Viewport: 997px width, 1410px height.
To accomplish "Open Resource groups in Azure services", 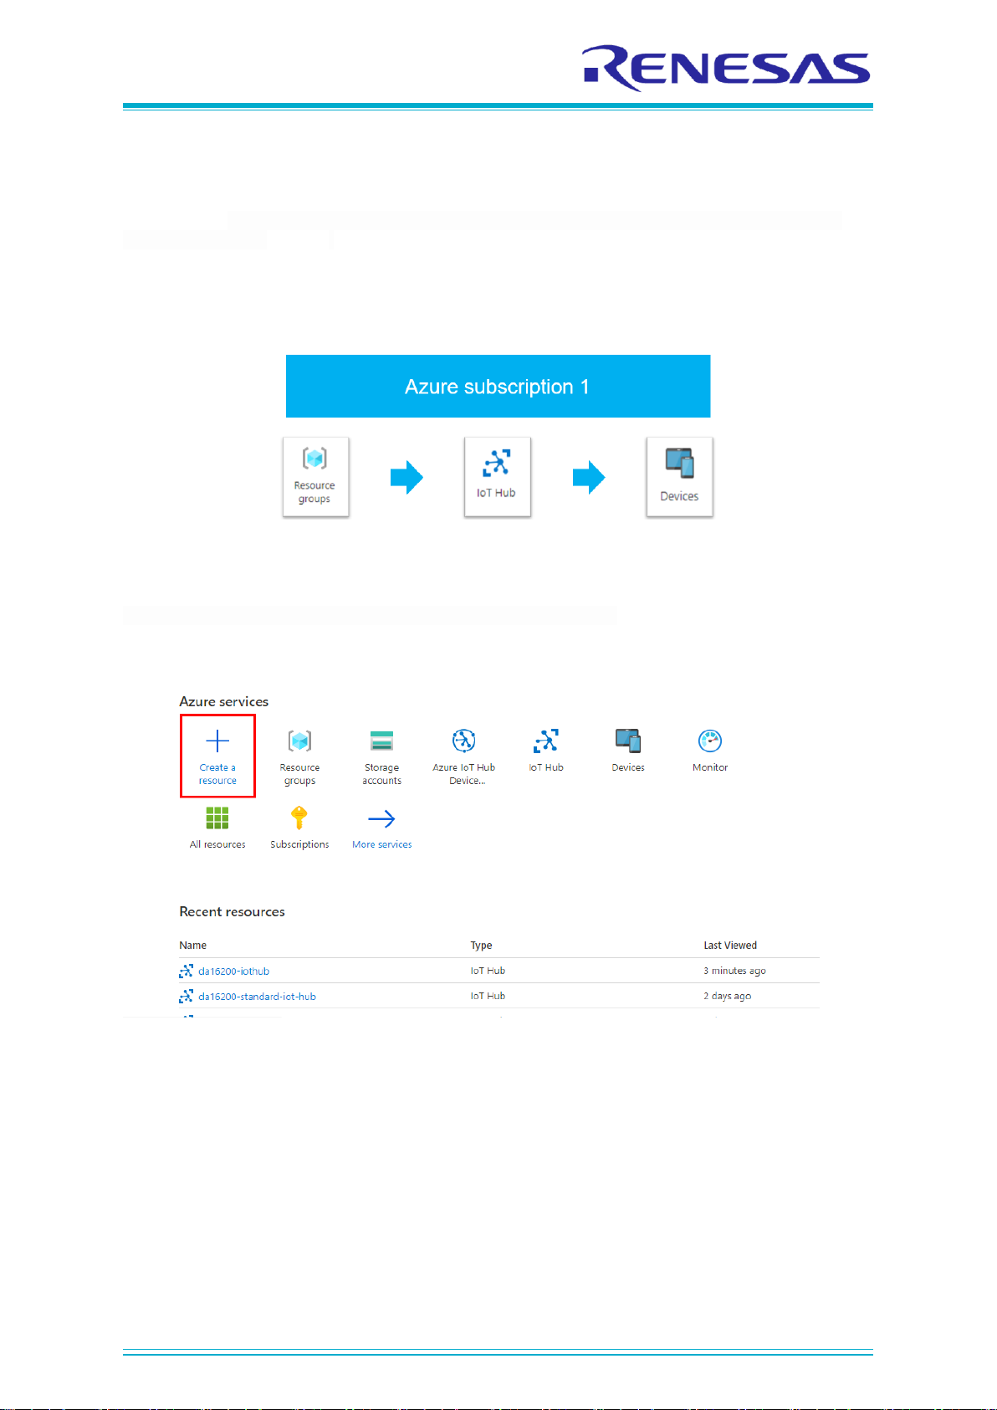I will click(299, 757).
